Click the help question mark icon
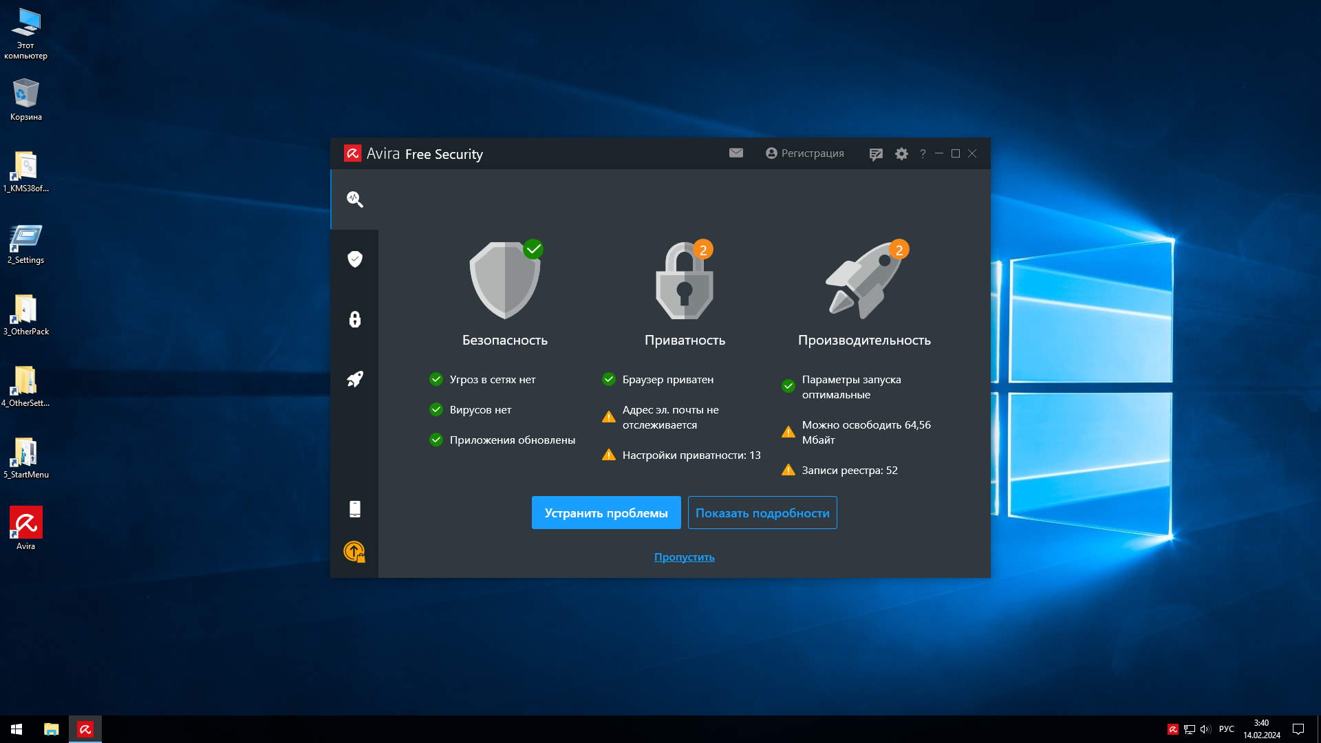Image resolution: width=1321 pixels, height=743 pixels. pyautogui.click(x=923, y=154)
